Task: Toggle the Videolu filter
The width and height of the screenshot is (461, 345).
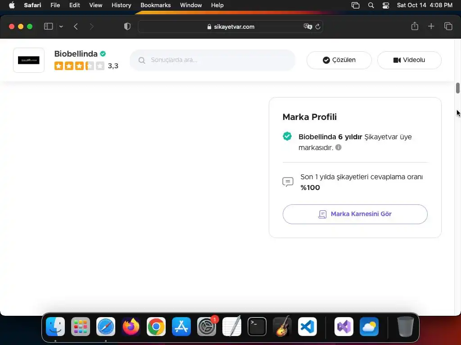Action: [409, 60]
